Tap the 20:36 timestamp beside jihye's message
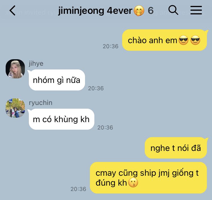The image size is (212, 200). 96,88
